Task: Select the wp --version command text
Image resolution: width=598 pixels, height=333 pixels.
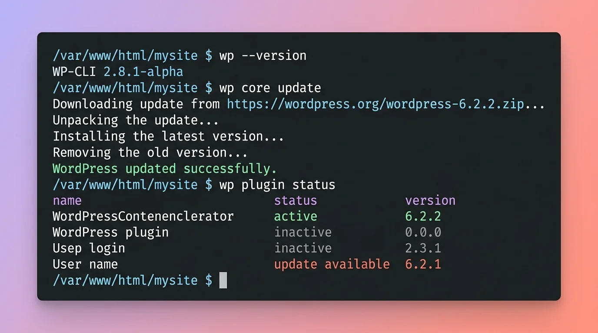Action: (263, 55)
